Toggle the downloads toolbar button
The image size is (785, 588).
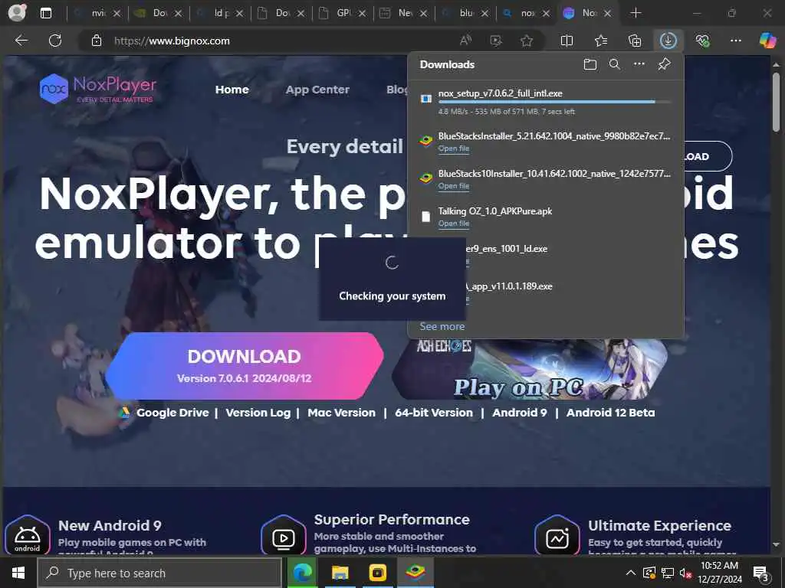point(668,41)
